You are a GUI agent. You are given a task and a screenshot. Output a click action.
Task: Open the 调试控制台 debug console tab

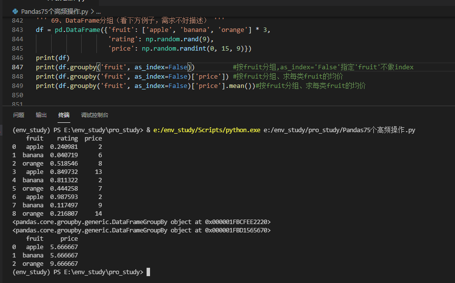[x=94, y=115]
